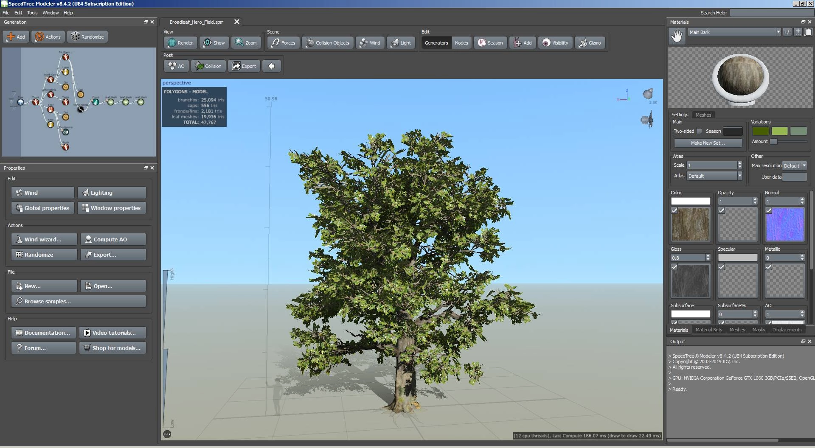Viewport: 815px width, 448px height.
Task: Open the Wind wizard
Action: coord(44,239)
